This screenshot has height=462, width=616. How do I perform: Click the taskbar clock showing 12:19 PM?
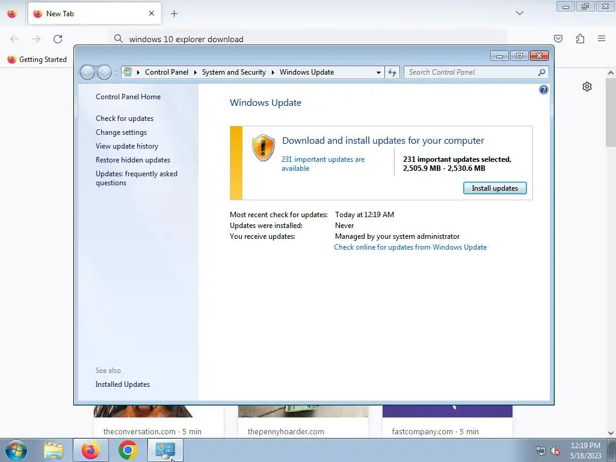[585, 451]
